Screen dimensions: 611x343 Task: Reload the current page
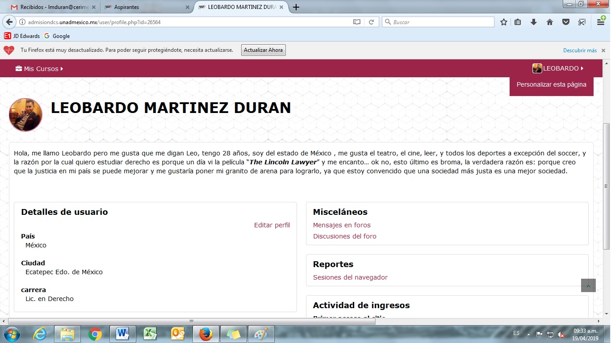371,22
